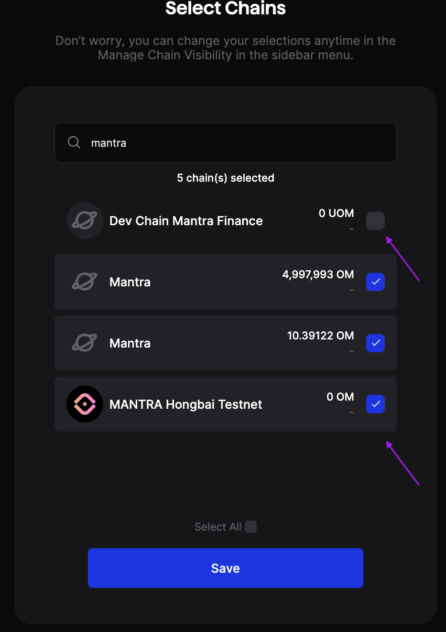The height and width of the screenshot is (632, 446).
Task: Click the Dev Chain Mantra Finance planet icon
Action: pyautogui.click(x=85, y=220)
